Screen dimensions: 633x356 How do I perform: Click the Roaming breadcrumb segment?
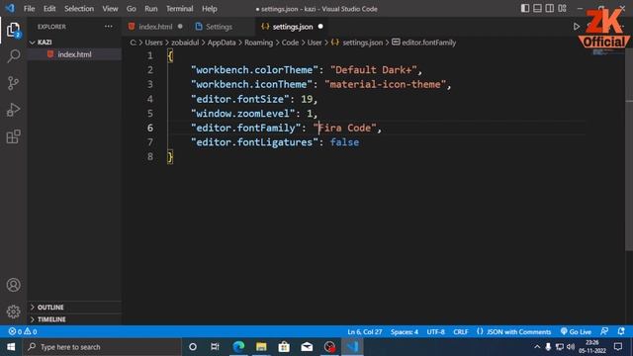258,43
